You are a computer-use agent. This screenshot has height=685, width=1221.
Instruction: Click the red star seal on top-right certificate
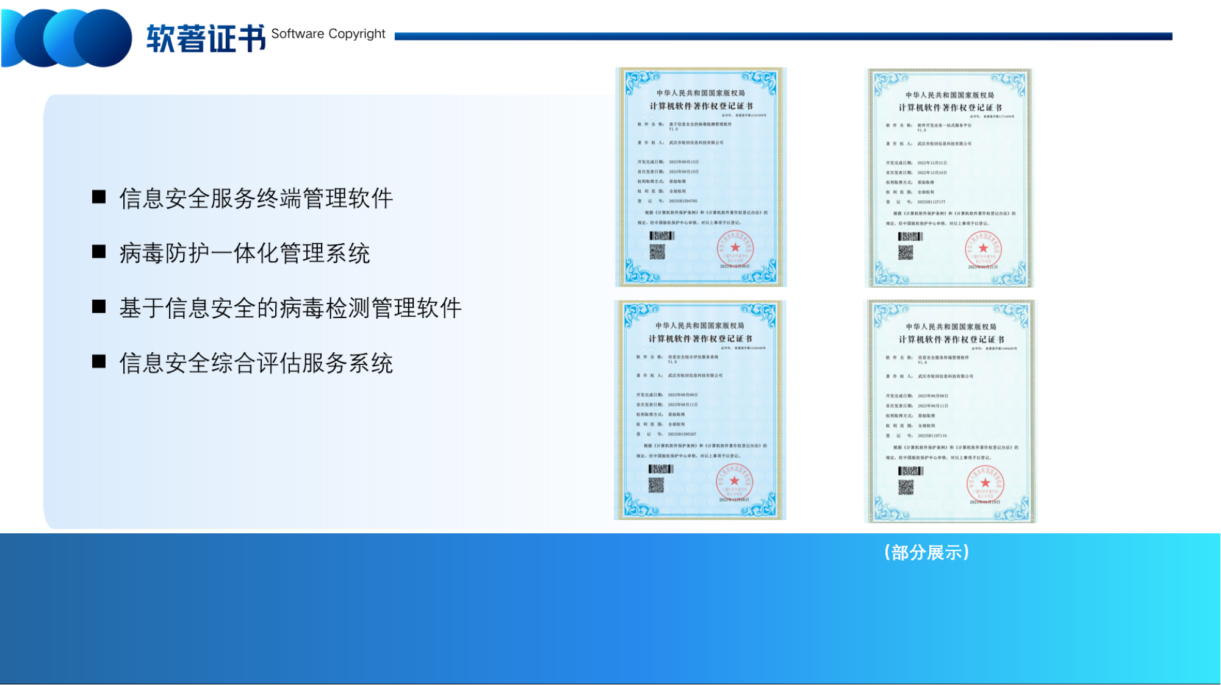[x=983, y=249]
